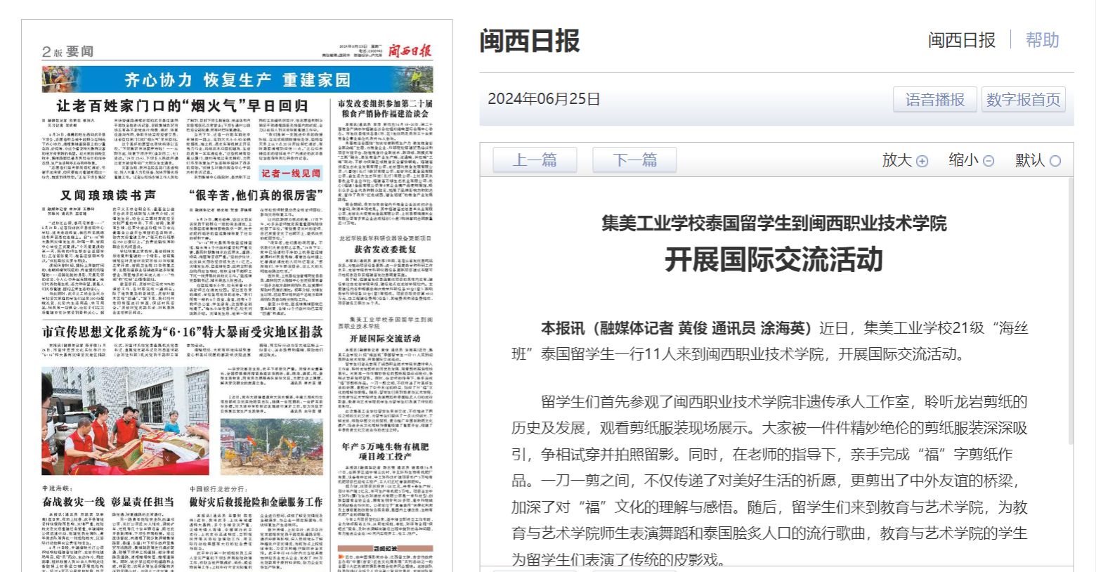Select the 默认 default size radio circle
Image resolution: width=1096 pixels, height=572 pixels.
click(x=1055, y=161)
